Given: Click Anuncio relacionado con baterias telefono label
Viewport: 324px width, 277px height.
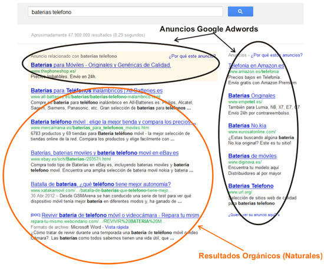Looking at the screenshot, I should coord(74,56).
